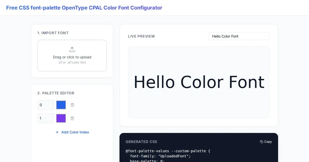Click the 1. IMPORT FONT heading
The image size is (309, 162).
[x=53, y=33]
